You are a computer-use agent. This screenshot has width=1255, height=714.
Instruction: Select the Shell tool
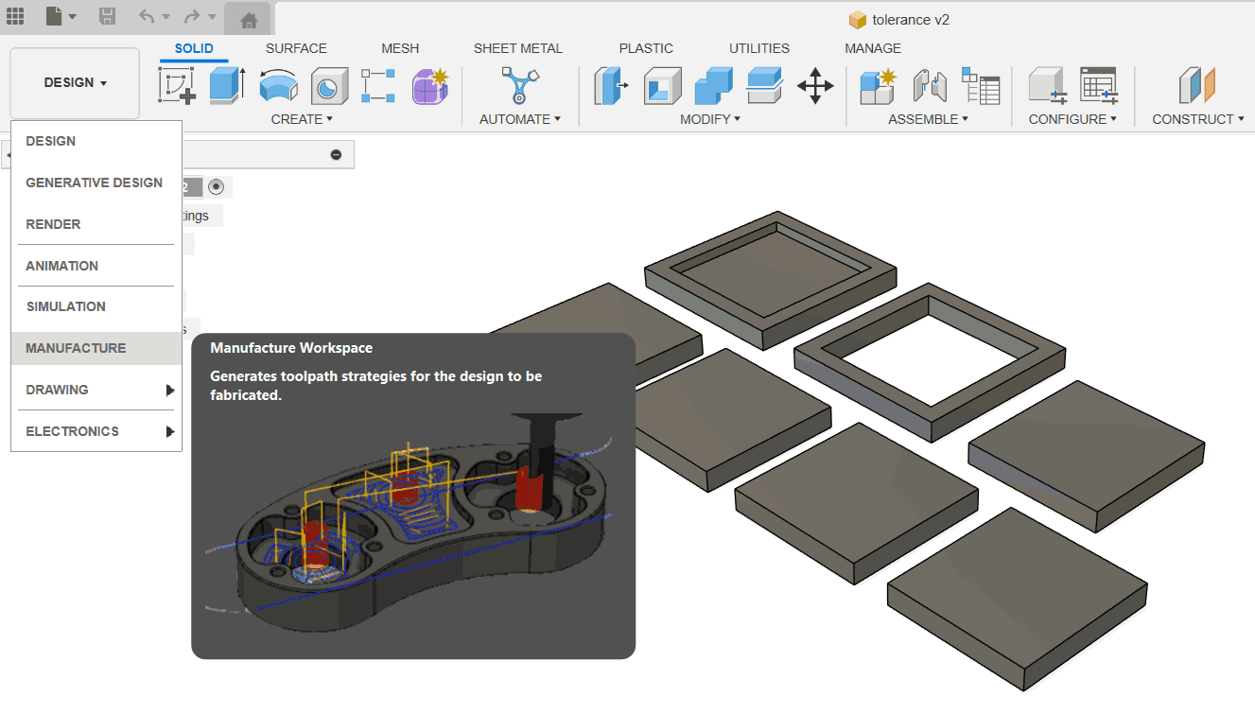point(663,86)
